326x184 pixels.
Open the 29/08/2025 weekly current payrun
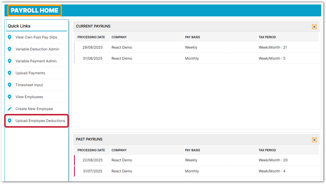[x=92, y=47]
